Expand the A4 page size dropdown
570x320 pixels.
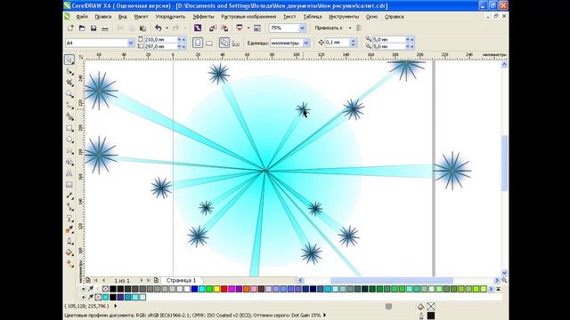click(131, 43)
